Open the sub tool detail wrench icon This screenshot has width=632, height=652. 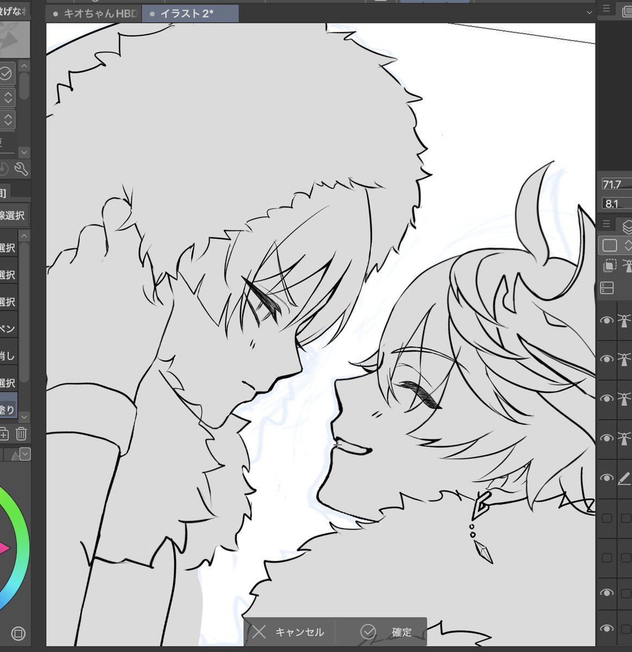[21, 169]
